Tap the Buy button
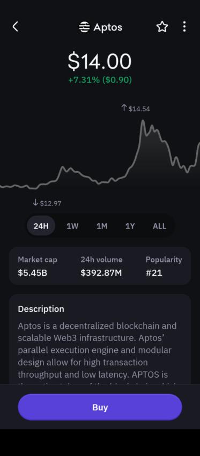The height and width of the screenshot is (456, 200). 100,407
